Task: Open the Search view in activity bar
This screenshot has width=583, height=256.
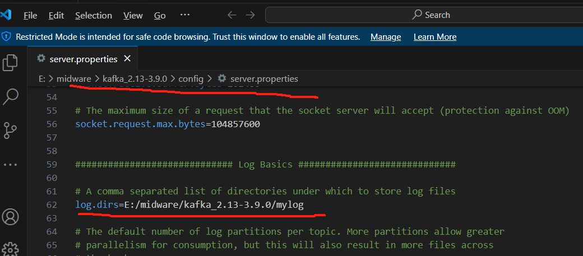Action: coord(11,97)
